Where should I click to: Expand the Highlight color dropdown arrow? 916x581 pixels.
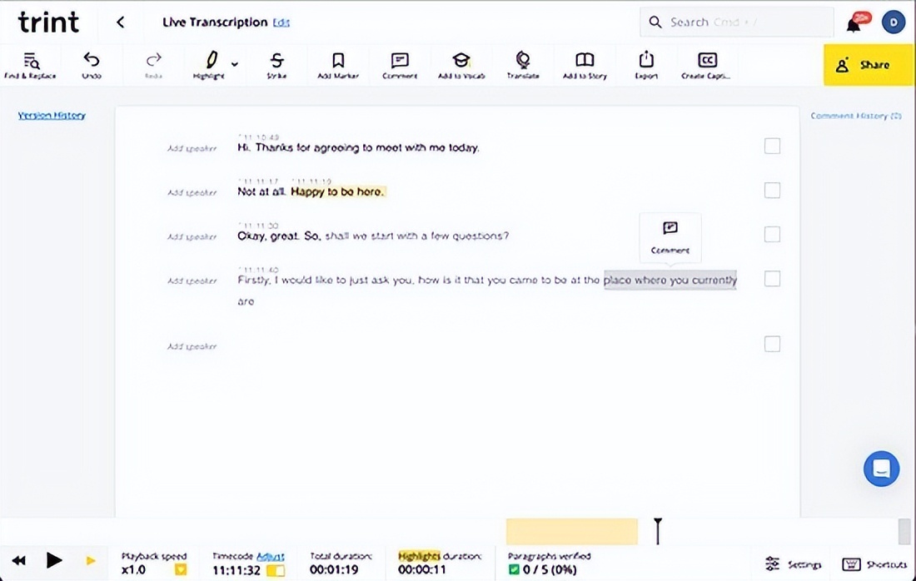pyautogui.click(x=235, y=63)
